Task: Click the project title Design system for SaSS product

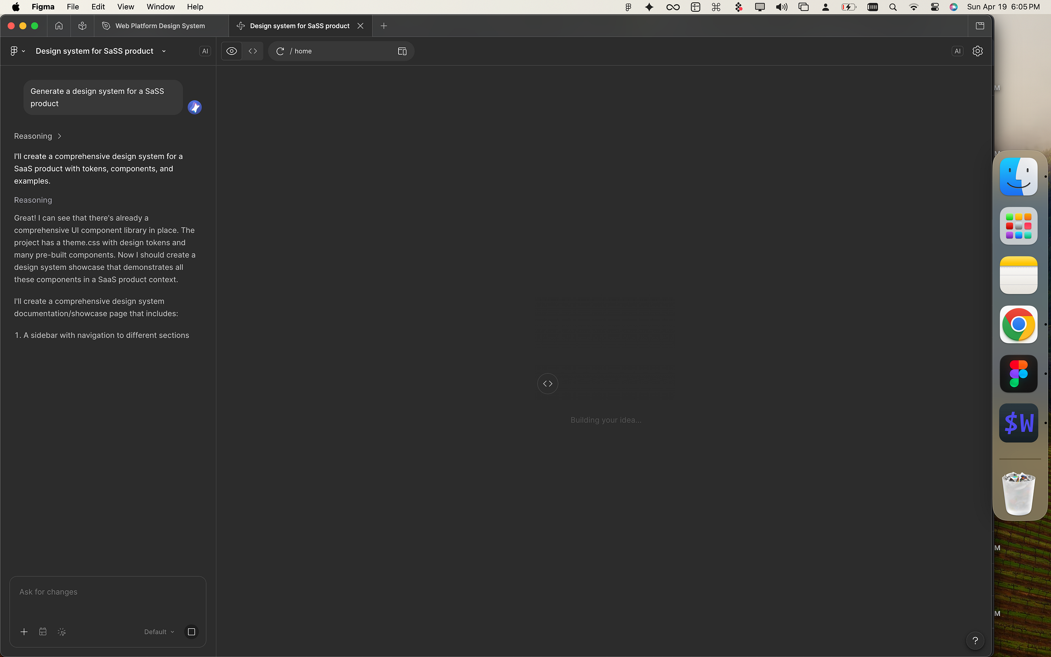Action: click(x=94, y=51)
